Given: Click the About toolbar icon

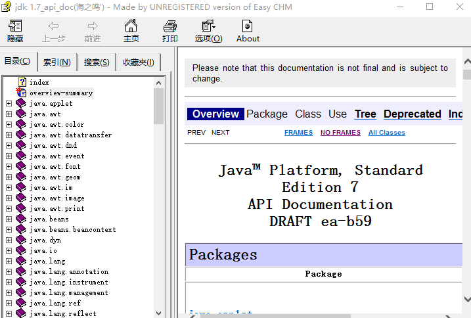Looking at the screenshot, I should tap(248, 27).
